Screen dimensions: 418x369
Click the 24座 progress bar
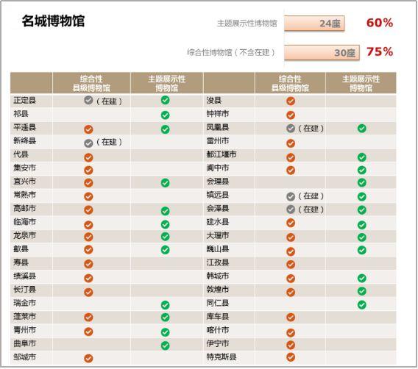314,24
